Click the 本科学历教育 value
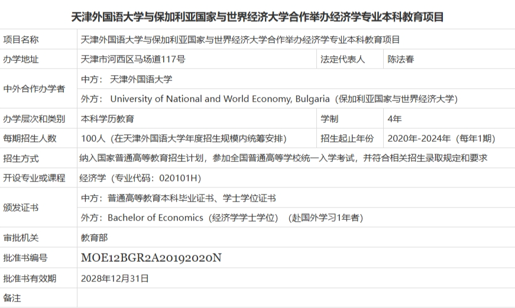Image resolution: width=515 pixels, height=308 pixels. pos(108,119)
